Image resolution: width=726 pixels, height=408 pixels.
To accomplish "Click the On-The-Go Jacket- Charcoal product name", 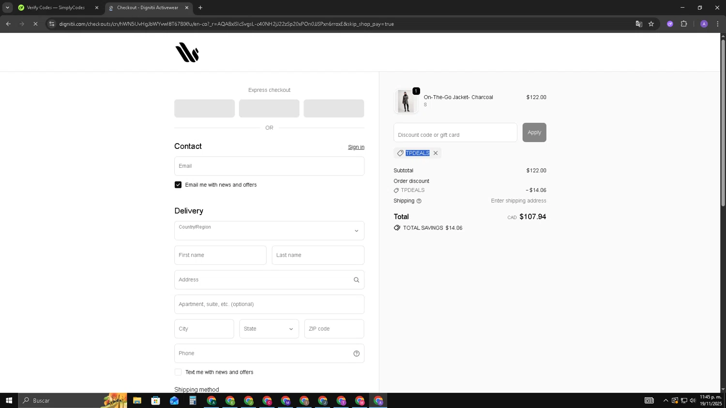I will tap(458, 97).
